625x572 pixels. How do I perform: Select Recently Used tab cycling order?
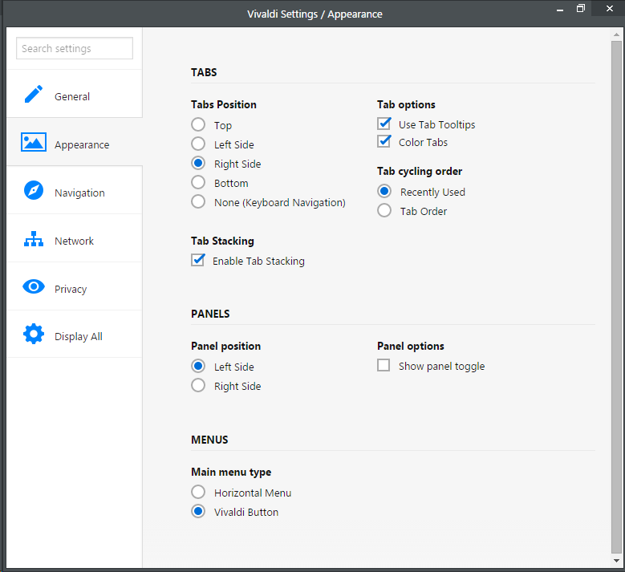[x=384, y=191]
